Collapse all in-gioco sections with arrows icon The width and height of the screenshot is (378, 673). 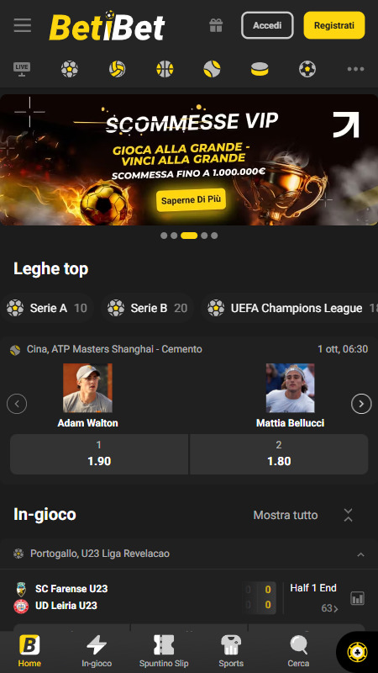pyautogui.click(x=349, y=515)
